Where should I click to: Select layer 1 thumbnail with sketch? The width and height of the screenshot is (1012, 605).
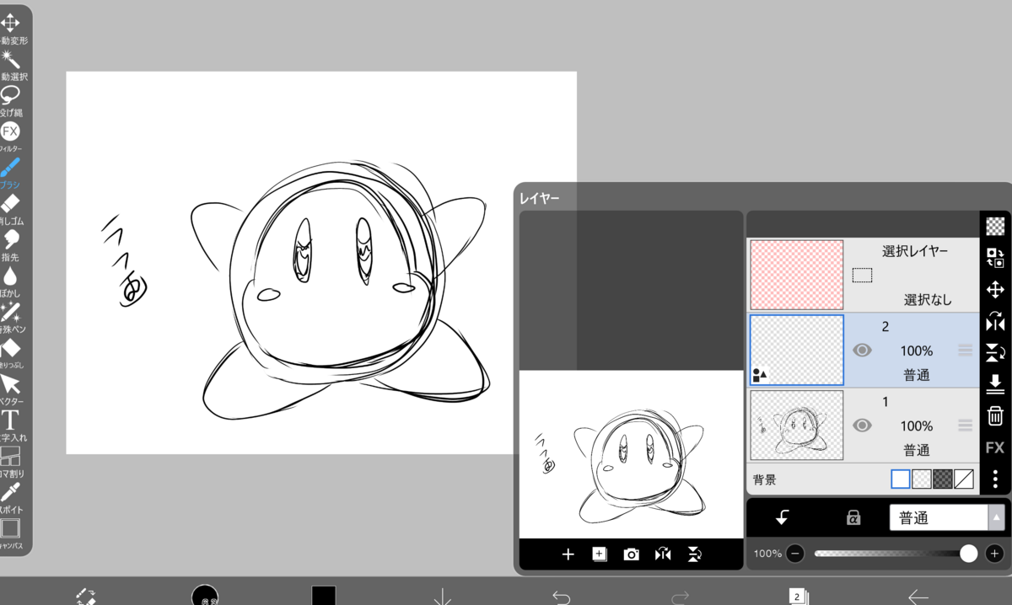[x=797, y=425]
